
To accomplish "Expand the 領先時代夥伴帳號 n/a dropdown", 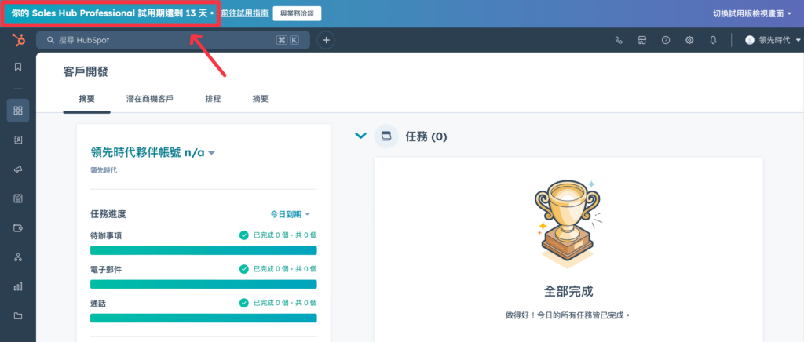I will [153, 152].
